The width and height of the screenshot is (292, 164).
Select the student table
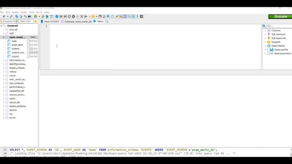[16, 49]
